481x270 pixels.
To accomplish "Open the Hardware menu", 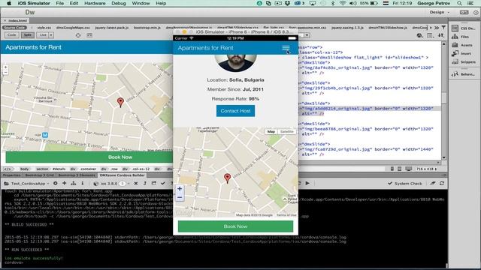I will (x=95, y=3).
